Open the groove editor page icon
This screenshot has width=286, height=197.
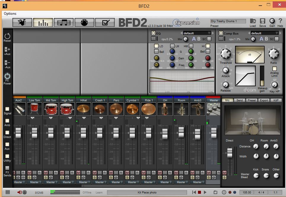[x=64, y=22]
